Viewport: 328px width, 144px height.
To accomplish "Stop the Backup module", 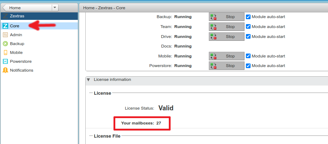I will [x=227, y=17].
